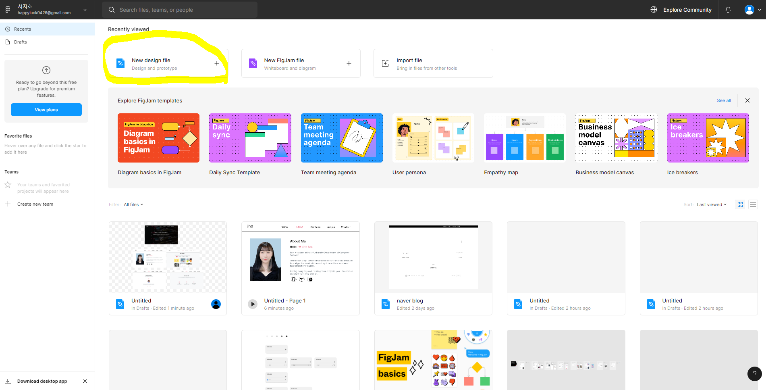Click the Import file card
This screenshot has height=390, width=766.
(433, 63)
